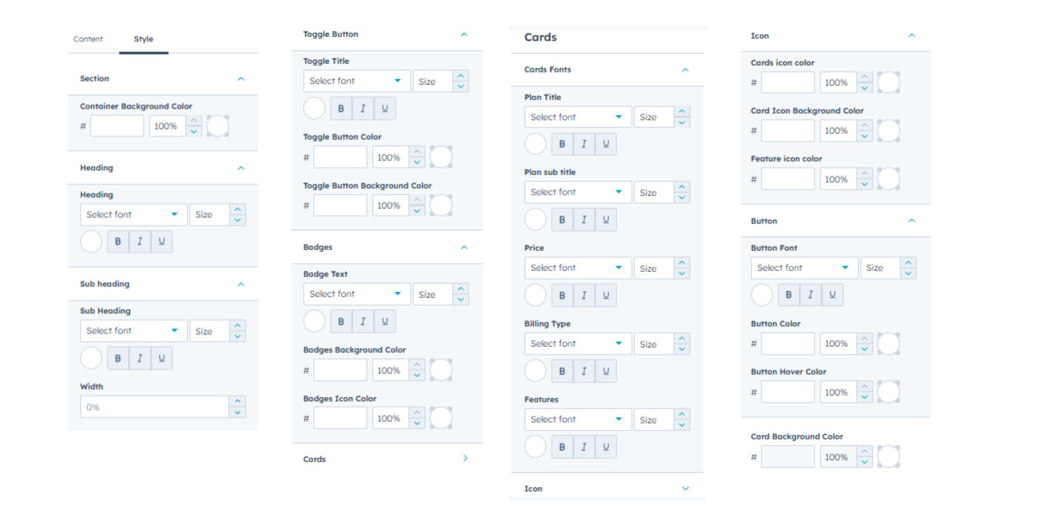Toggle bold for Badge Text
Image resolution: width=1040 pixels, height=527 pixels.
(x=341, y=321)
